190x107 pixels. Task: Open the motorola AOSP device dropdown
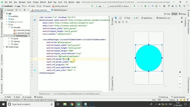coord(119,6)
